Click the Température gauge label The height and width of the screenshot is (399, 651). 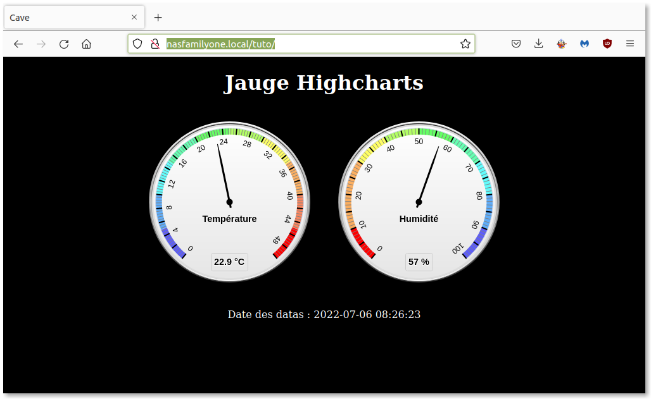tap(230, 219)
